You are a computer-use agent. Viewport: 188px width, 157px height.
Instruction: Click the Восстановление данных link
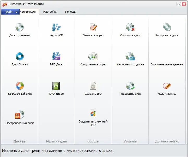point(167,64)
